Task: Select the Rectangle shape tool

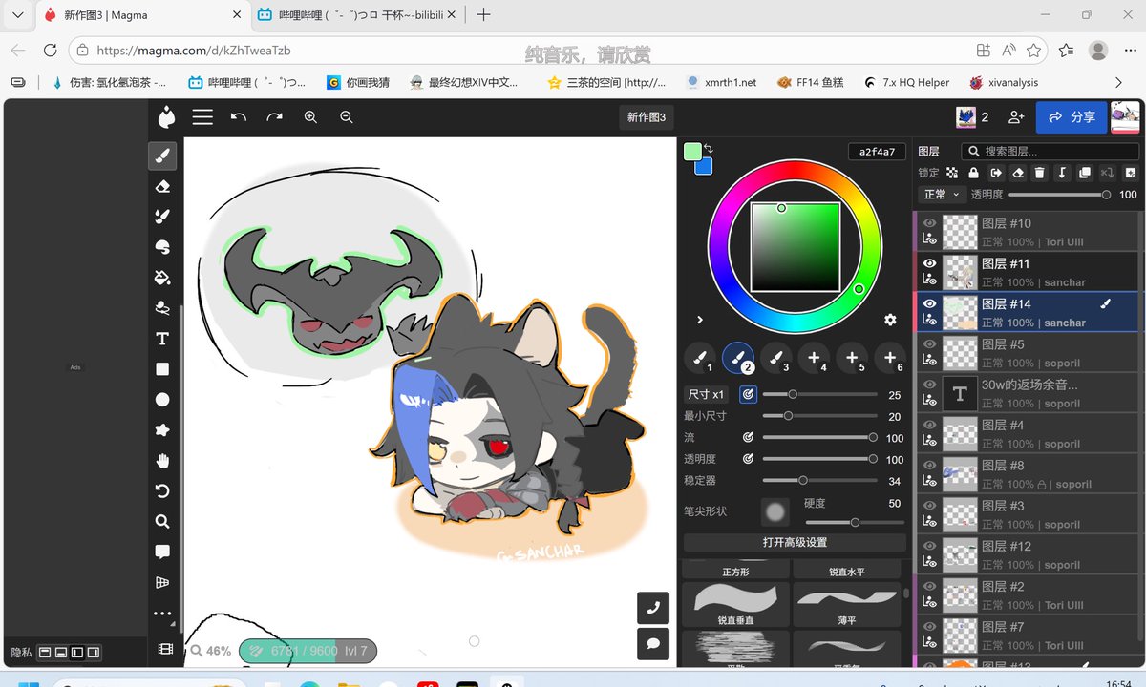Action: click(x=162, y=369)
